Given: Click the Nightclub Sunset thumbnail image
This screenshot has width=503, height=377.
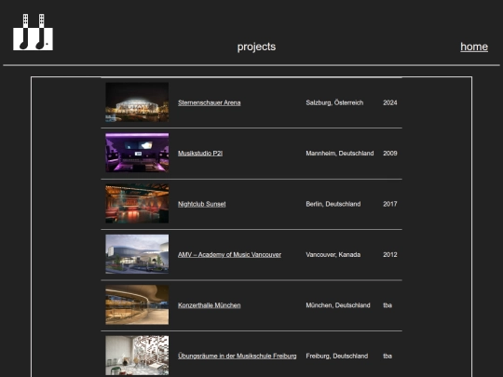Looking at the screenshot, I should pos(137,204).
